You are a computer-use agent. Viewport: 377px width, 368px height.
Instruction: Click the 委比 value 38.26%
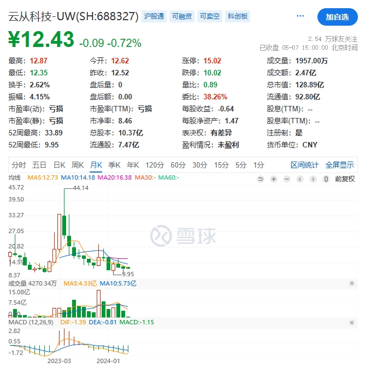(x=215, y=97)
